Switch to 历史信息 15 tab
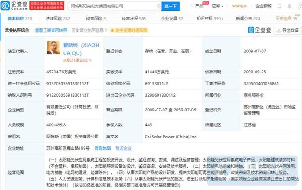The width and height of the screenshot is (302, 190). 286,19
